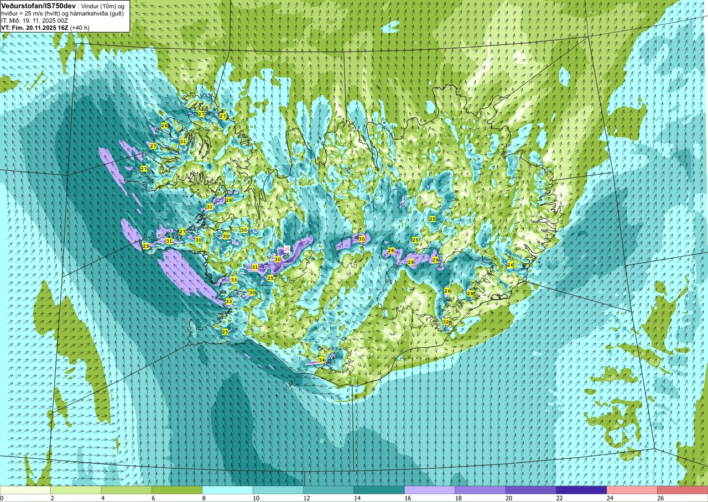Click the white-background gust label reading 25
Viewport: 708px width, 502px height.
287,249
